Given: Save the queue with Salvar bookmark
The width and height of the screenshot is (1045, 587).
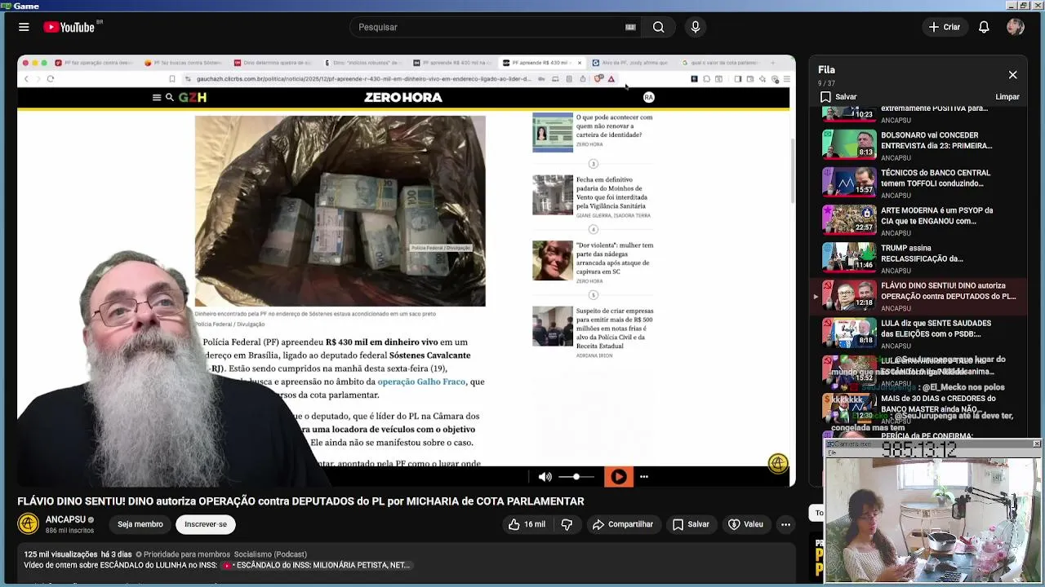Looking at the screenshot, I should (x=838, y=96).
